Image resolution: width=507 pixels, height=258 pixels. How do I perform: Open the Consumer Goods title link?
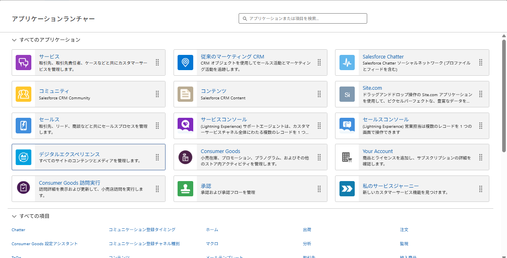click(221, 151)
